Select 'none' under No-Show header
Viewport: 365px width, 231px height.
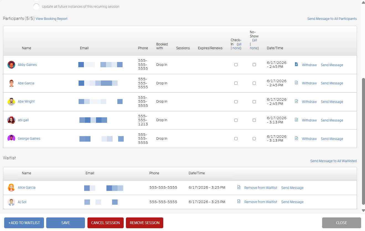(253, 48)
